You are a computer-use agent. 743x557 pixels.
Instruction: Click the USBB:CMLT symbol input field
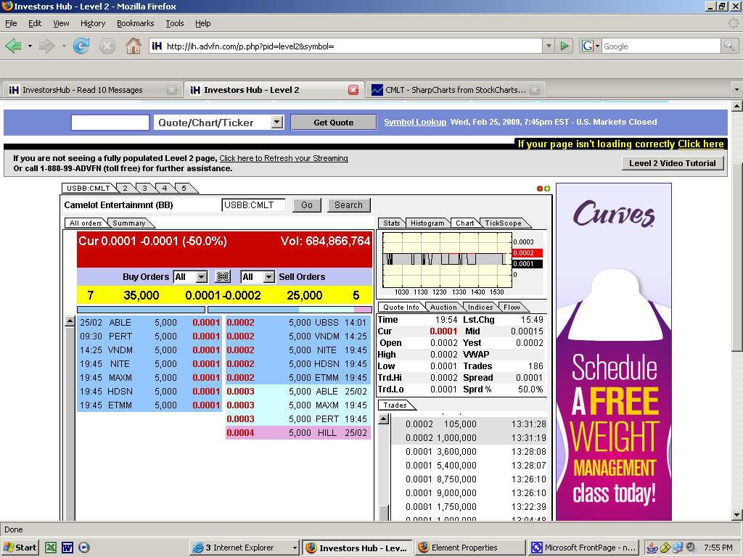point(253,205)
